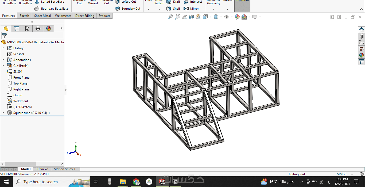Toggle the Section View icon
This screenshot has width=365, height=187.
click(x=191, y=17)
